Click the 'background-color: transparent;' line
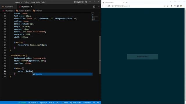The width and height of the screenshot is (186, 104). coord(30,58)
